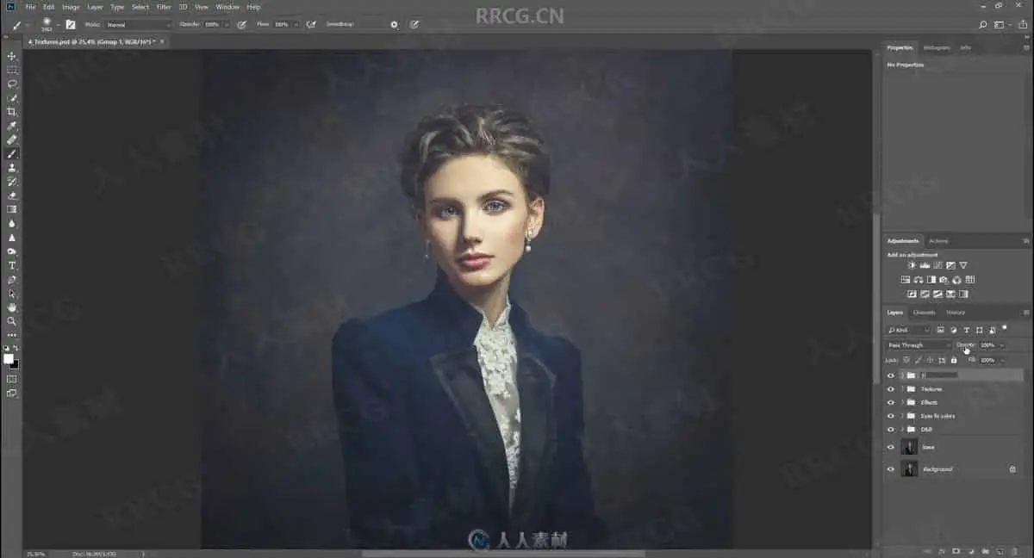The width and height of the screenshot is (1034, 558).
Task: Select the Hand tool
Action: point(12,307)
